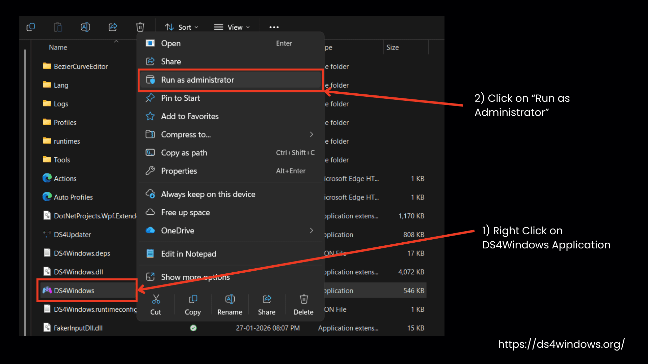The height and width of the screenshot is (364, 648).
Task: Select the Actions Edge file
Action: pyautogui.click(x=60, y=178)
